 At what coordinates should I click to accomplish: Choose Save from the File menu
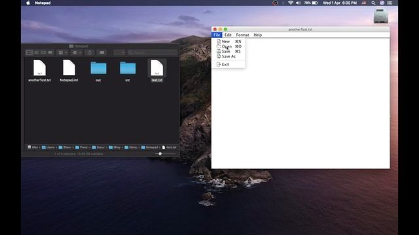coord(228,51)
